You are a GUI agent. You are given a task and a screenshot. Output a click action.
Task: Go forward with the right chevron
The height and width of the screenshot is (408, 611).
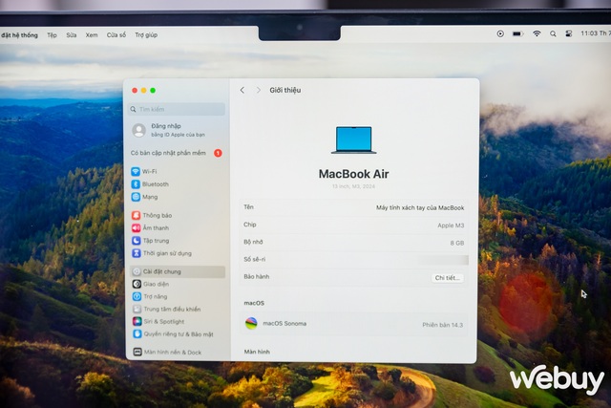point(259,90)
